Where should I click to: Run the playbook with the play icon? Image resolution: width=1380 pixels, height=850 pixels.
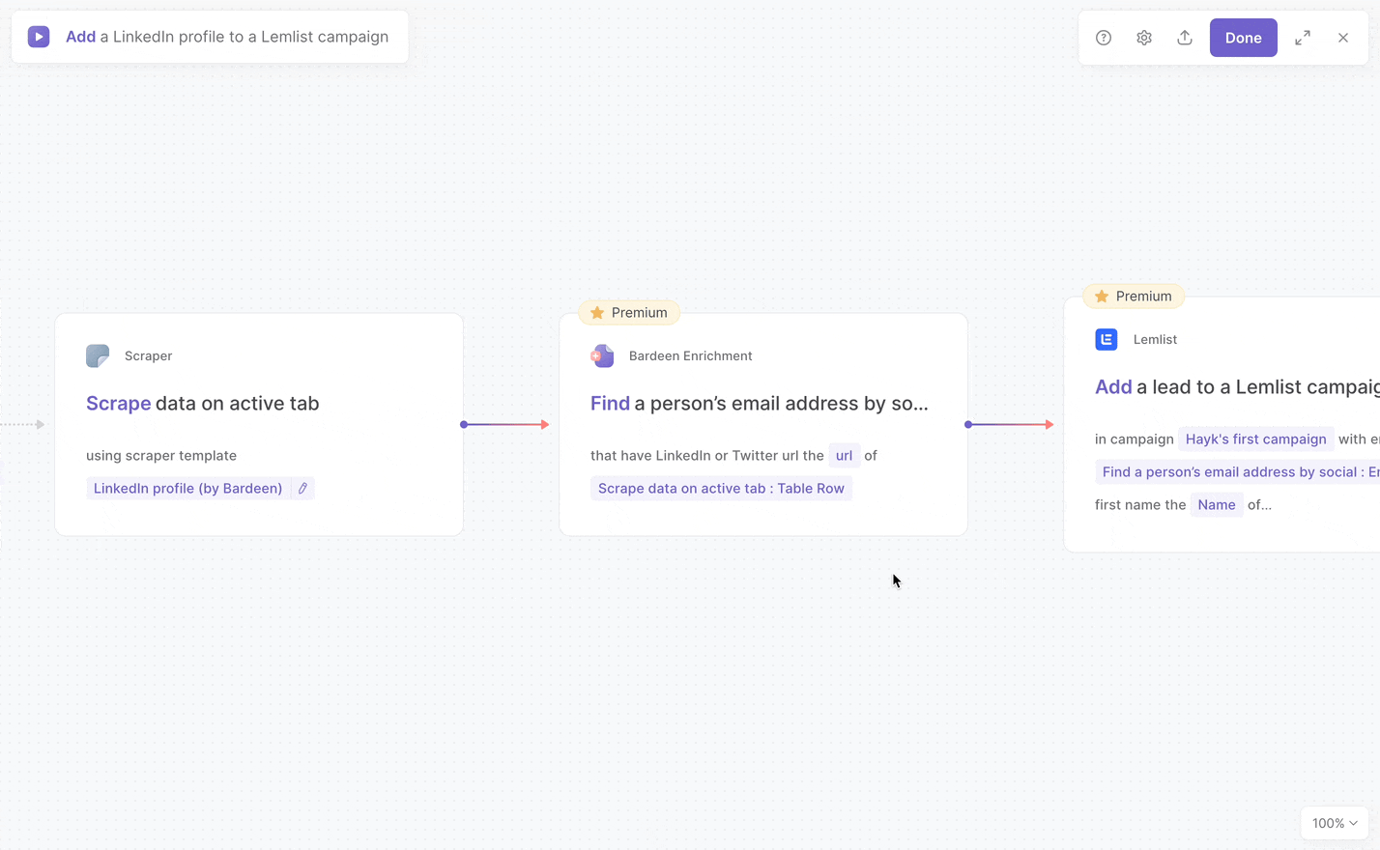[x=39, y=37]
